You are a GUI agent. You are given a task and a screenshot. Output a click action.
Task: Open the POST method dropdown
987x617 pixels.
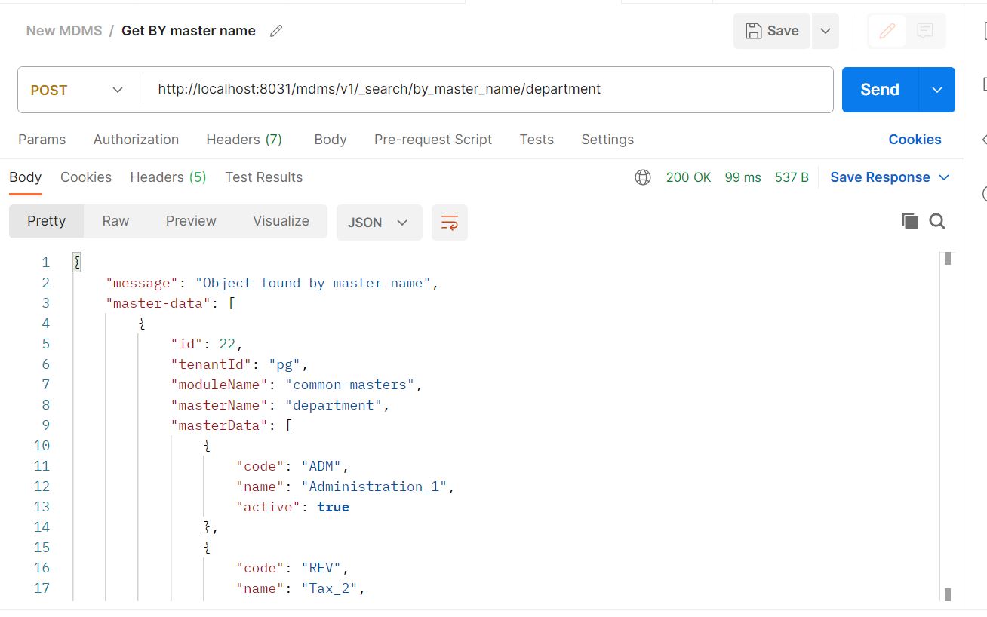click(x=75, y=89)
